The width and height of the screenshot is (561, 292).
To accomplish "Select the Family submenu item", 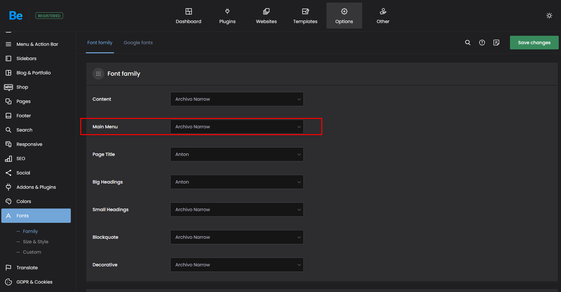I will [31, 231].
